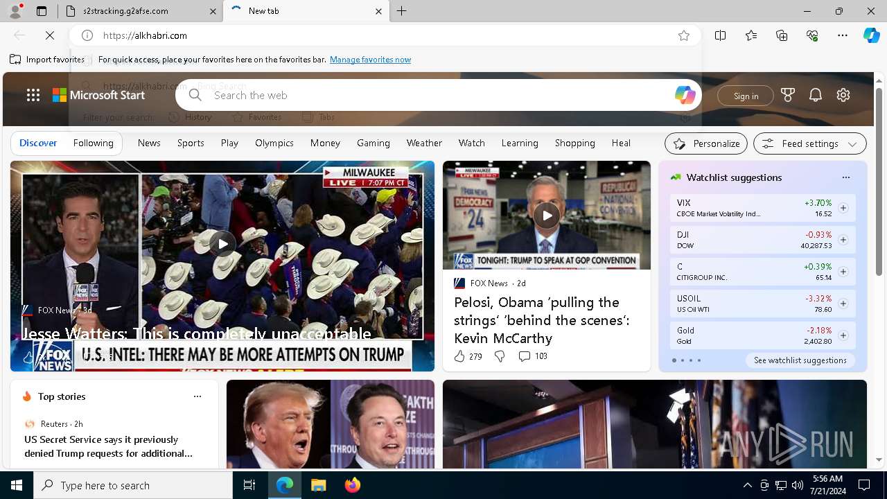
Task: Select the Following feed tab
Action: [x=93, y=143]
